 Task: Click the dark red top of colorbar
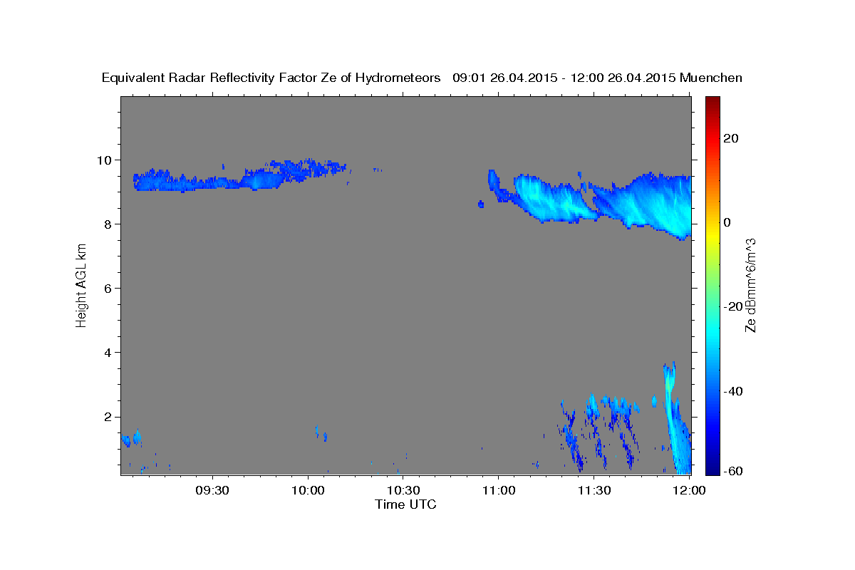coord(712,102)
